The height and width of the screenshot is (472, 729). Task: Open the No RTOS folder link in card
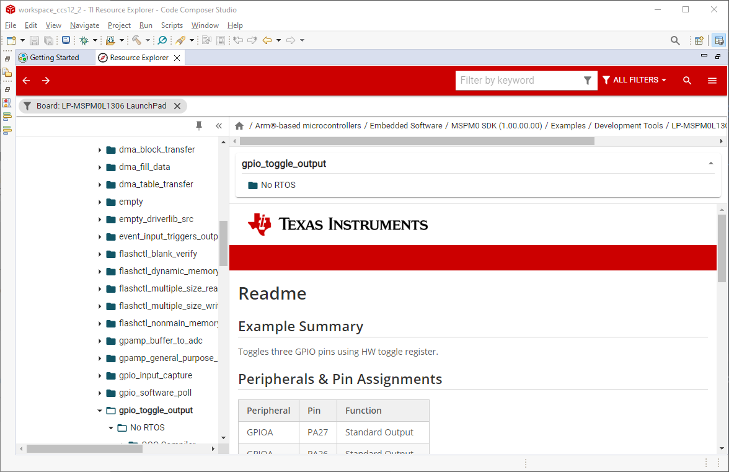click(278, 185)
